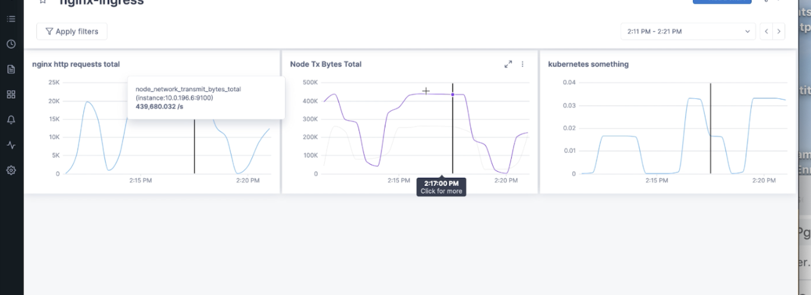The image size is (811, 295).
Task: Click the purple data point on Node Tx chart
Action: pyautogui.click(x=452, y=94)
